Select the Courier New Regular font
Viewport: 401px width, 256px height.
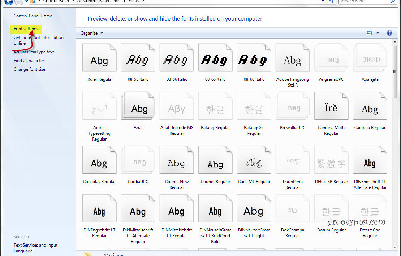[x=176, y=160]
